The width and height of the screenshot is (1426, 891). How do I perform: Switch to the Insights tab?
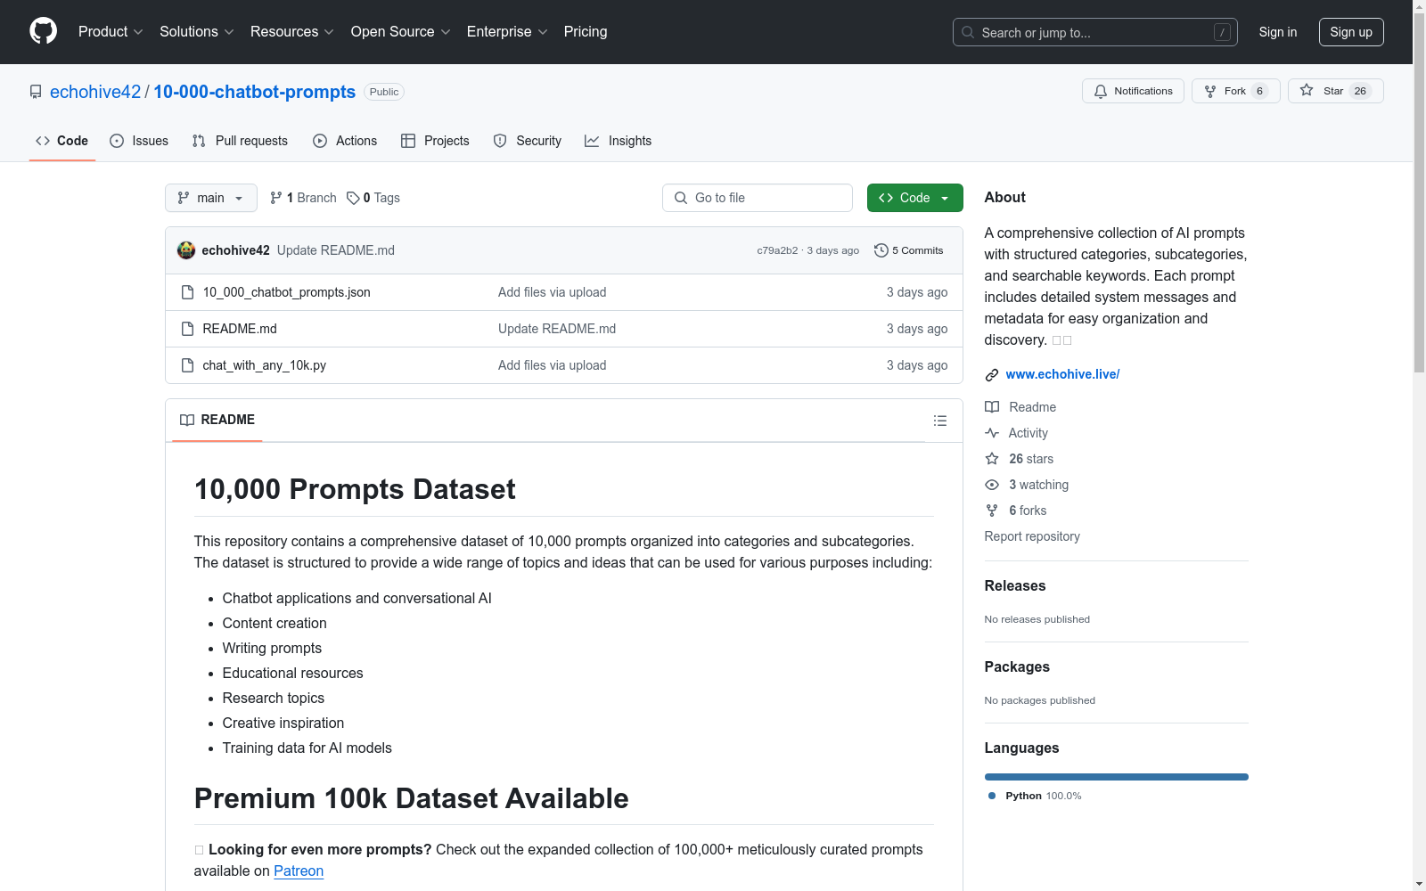click(618, 141)
